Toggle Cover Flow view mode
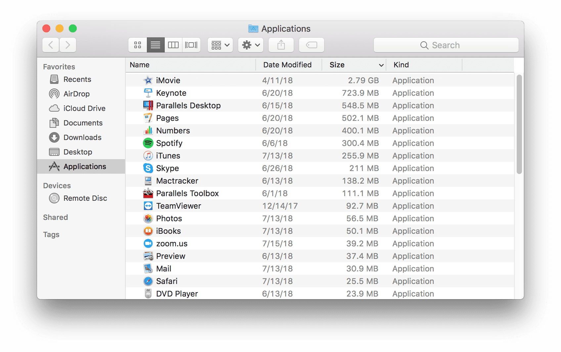Screen dimensions: 561x352 191,45
